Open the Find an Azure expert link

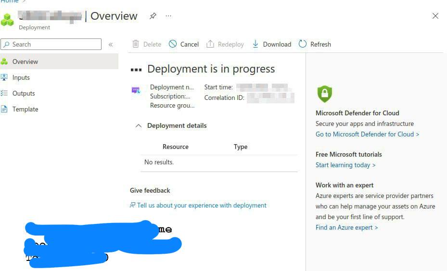(x=346, y=227)
